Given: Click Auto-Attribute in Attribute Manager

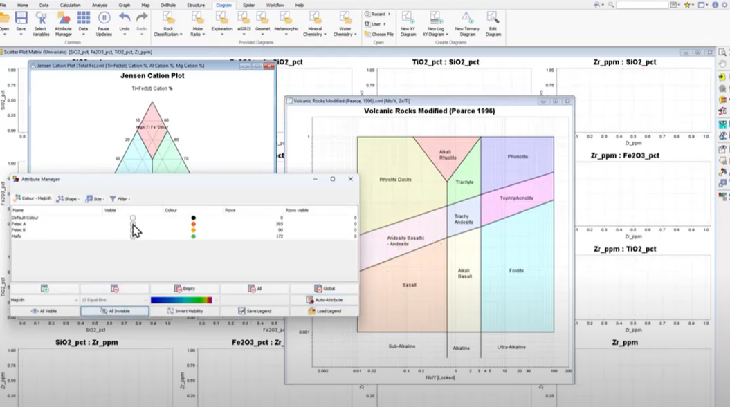Looking at the screenshot, I should 325,300.
